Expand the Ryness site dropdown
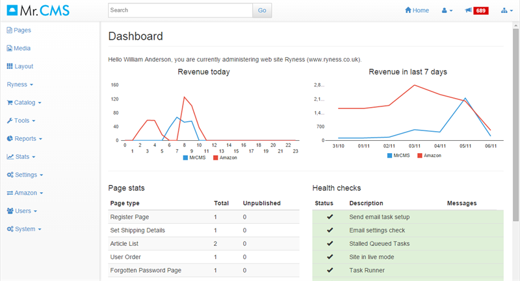 point(20,84)
